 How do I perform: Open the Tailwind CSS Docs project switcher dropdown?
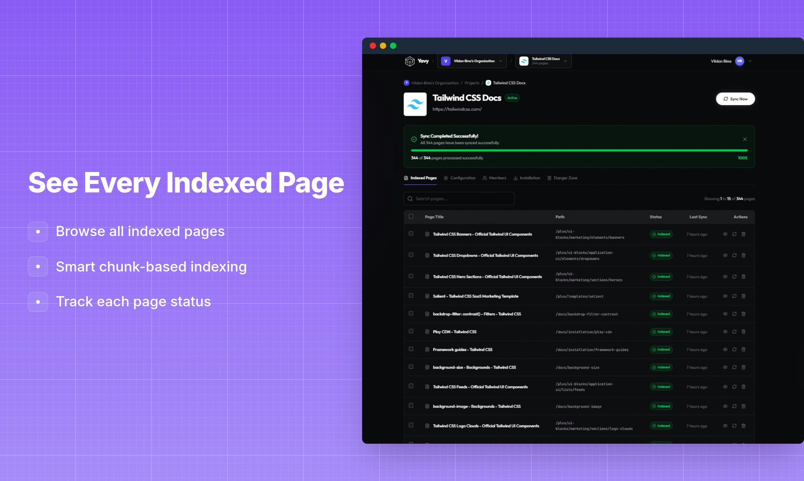(565, 61)
